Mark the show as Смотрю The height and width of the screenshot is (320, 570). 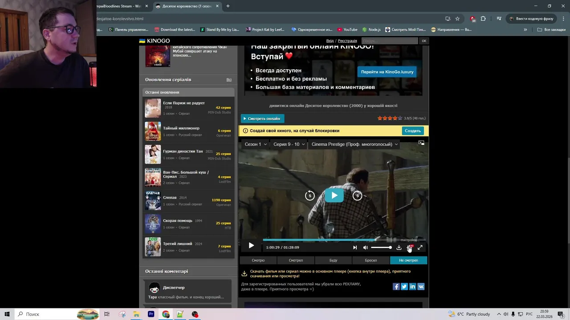click(x=258, y=260)
